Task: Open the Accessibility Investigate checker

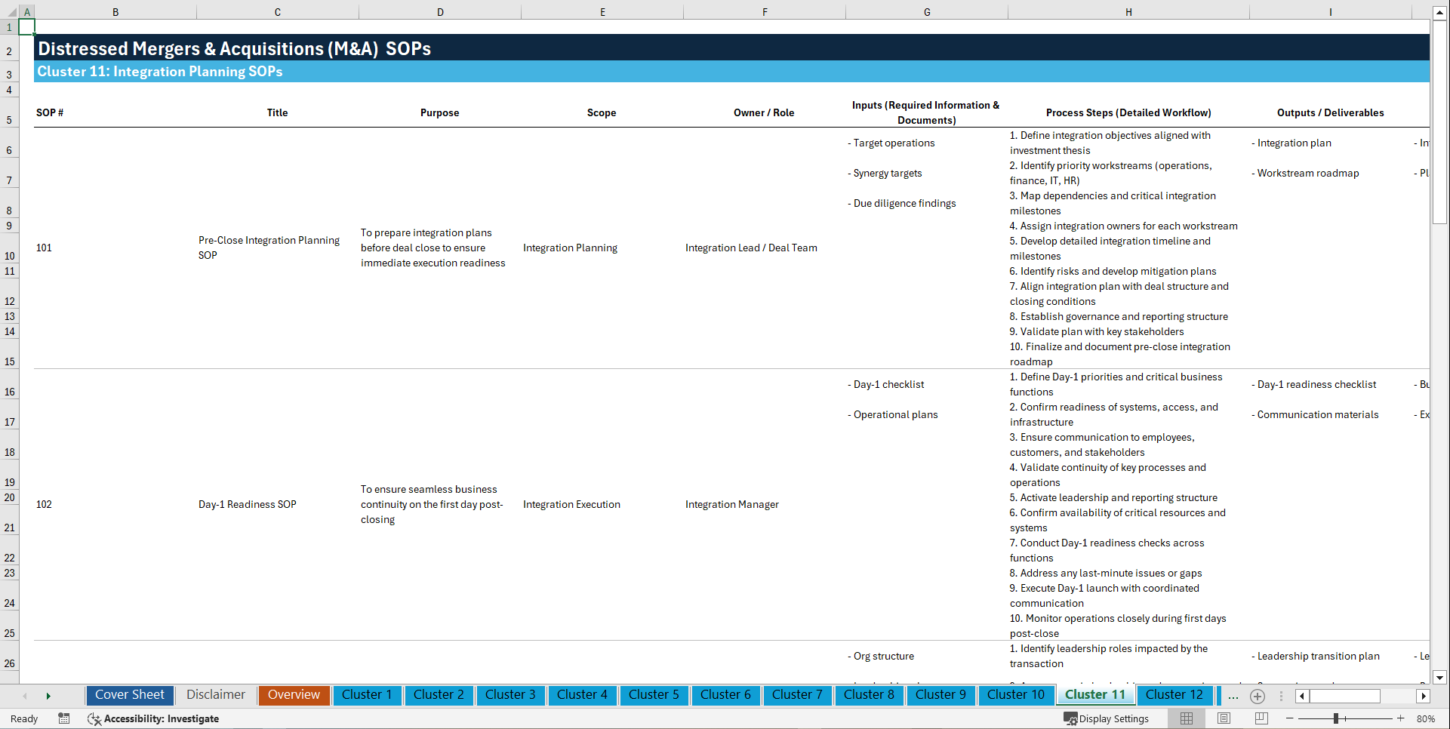Action: click(153, 718)
